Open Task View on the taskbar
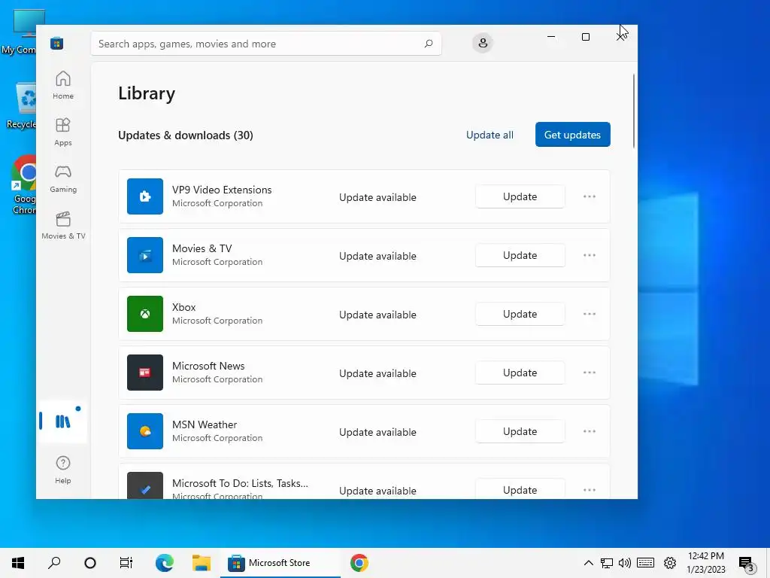The height and width of the screenshot is (578, 770). (126, 563)
